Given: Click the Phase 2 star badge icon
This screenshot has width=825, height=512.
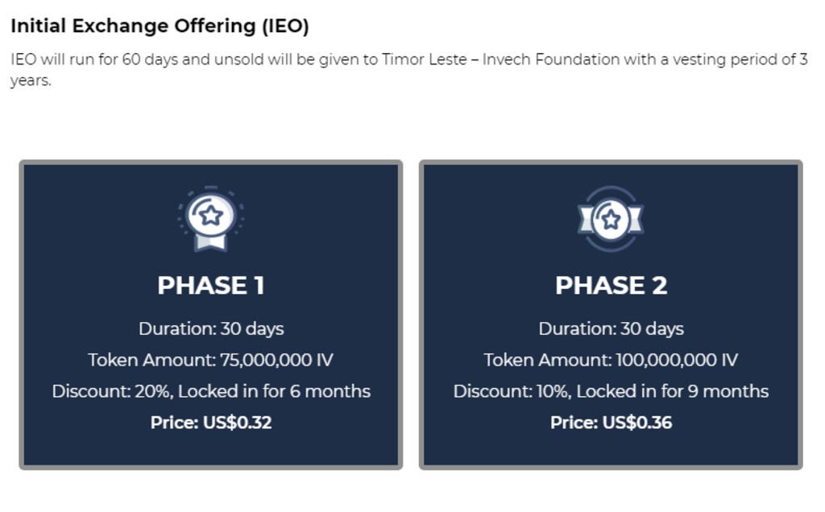Looking at the screenshot, I should pos(611,219).
